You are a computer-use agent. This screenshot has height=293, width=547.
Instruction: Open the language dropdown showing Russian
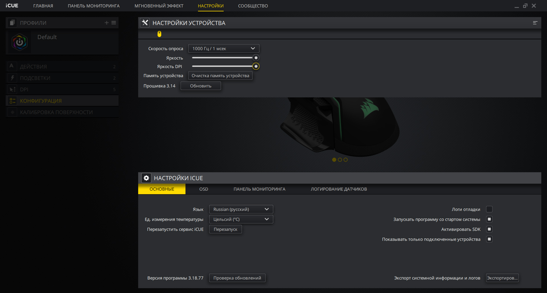(x=241, y=209)
